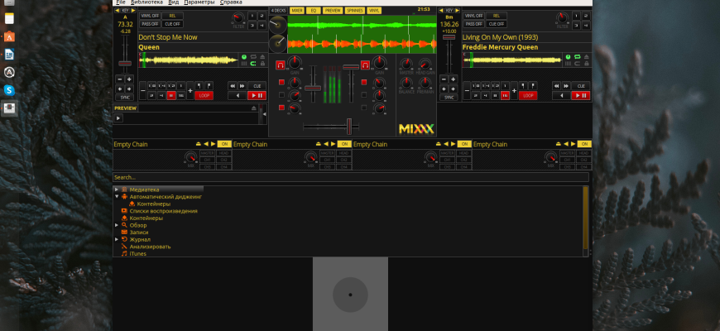
Task: Click the crossfader slider in the mixer
Action: (x=348, y=126)
